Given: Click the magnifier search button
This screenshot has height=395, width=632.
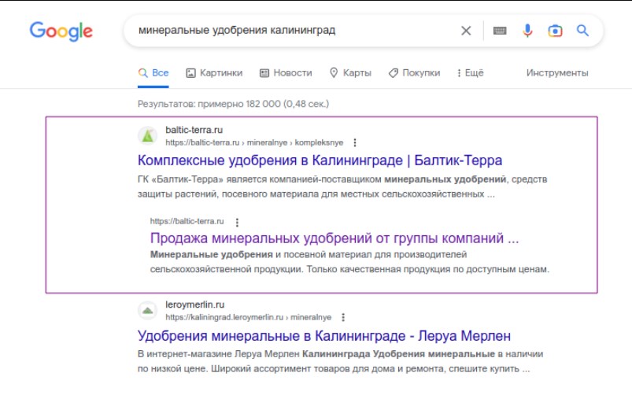Looking at the screenshot, I should (582, 30).
